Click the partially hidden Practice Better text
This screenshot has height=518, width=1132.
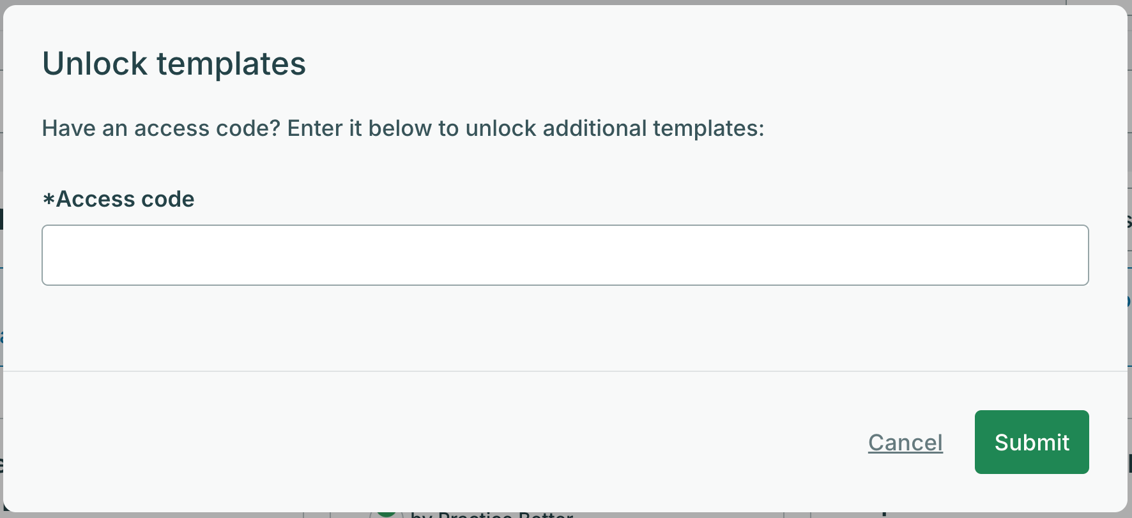coord(492,514)
